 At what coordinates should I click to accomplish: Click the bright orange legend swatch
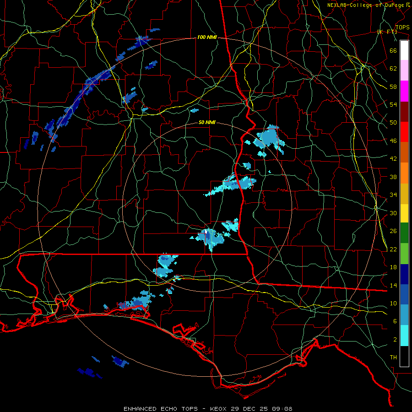pos(404,173)
